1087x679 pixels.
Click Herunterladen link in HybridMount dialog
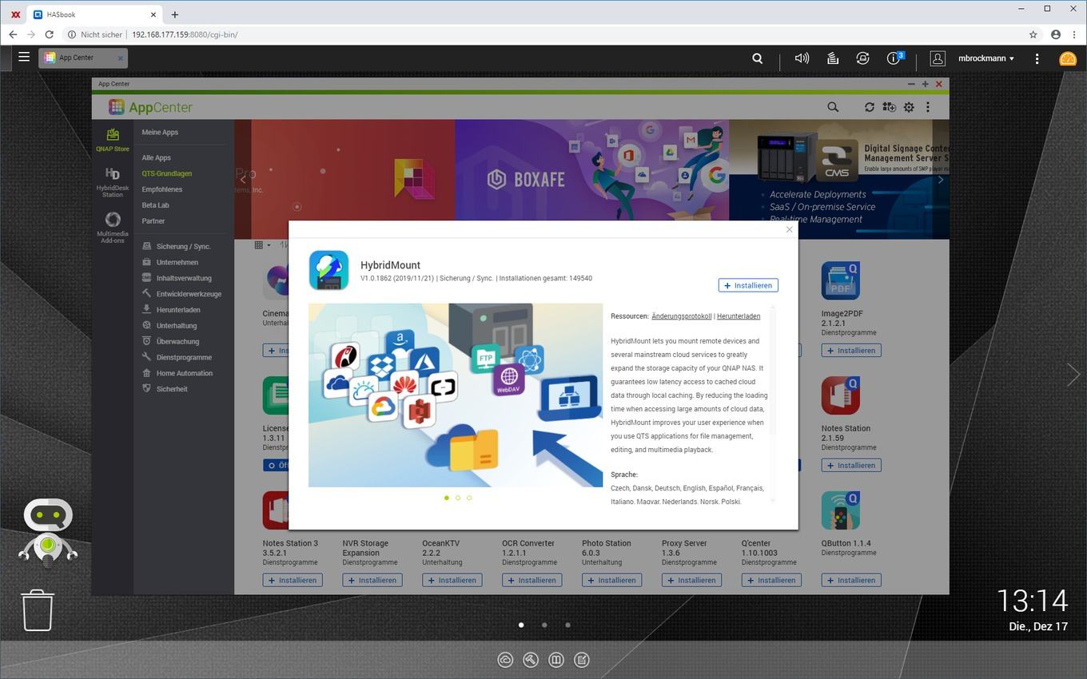(739, 316)
